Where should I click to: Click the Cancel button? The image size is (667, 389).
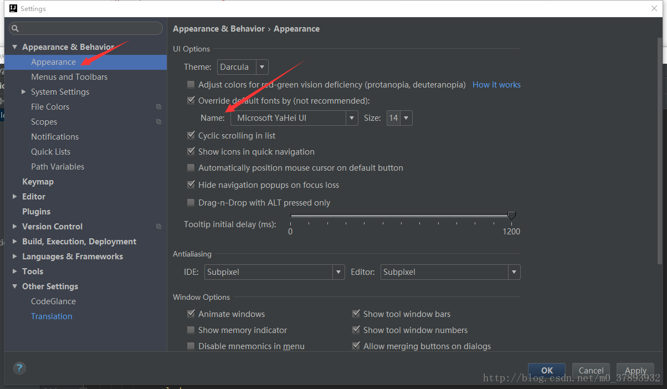click(591, 371)
